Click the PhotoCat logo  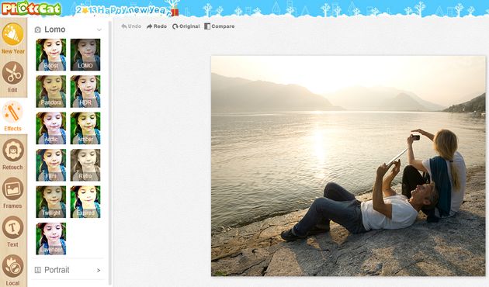(x=31, y=8)
